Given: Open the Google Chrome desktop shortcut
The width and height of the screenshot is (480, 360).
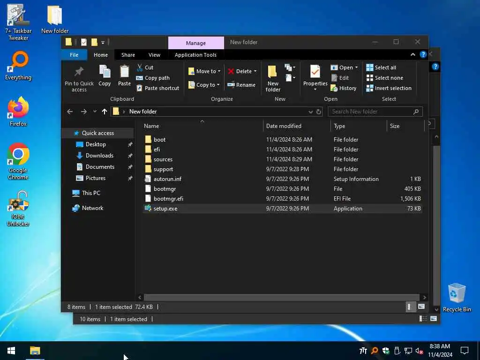Looking at the screenshot, I should (x=18, y=161).
